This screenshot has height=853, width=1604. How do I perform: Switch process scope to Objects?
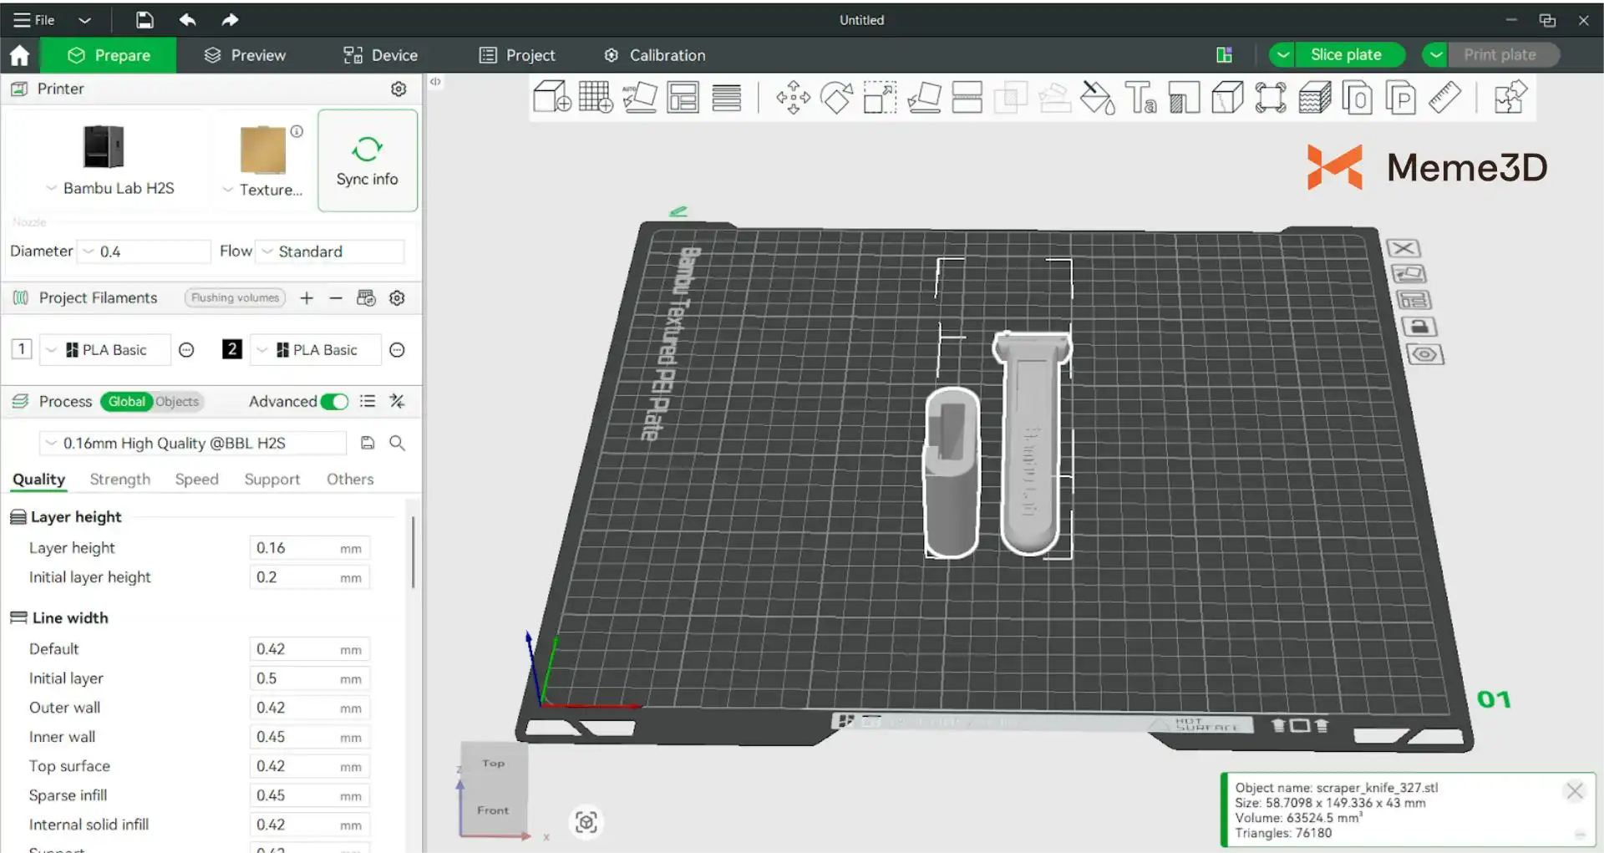(x=177, y=402)
